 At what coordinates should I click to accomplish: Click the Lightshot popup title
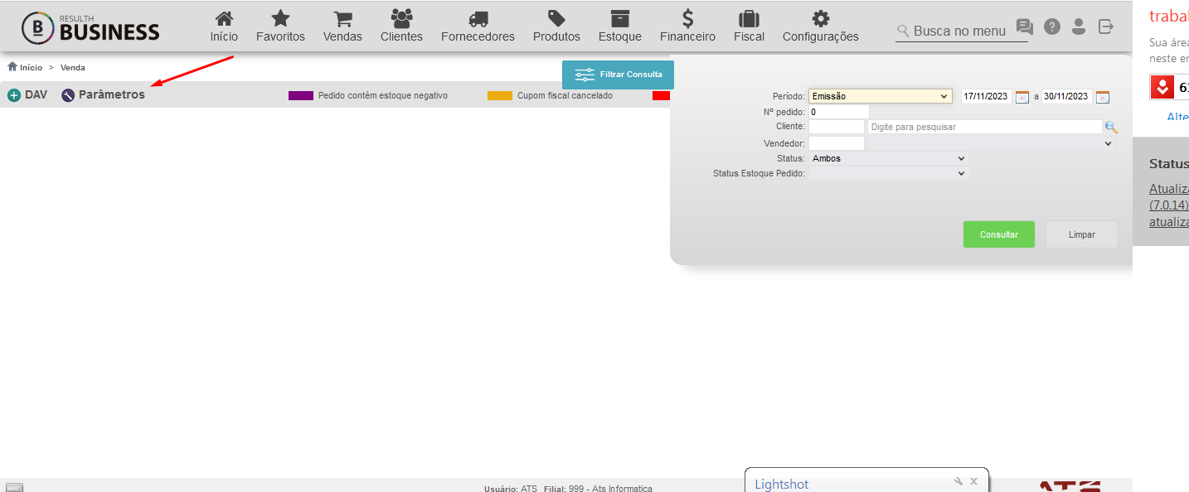click(x=781, y=484)
